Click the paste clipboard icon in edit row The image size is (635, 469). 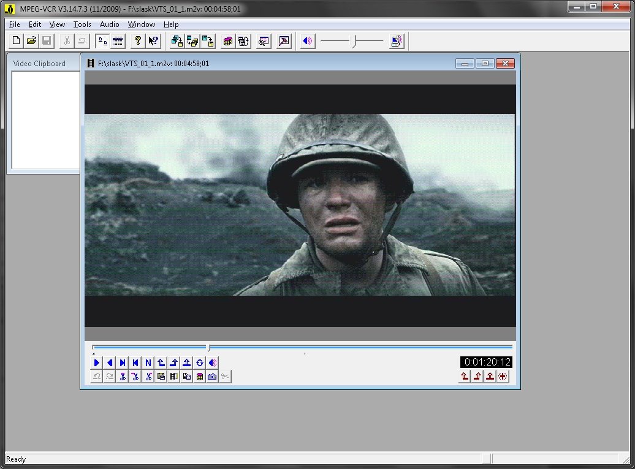[161, 377]
